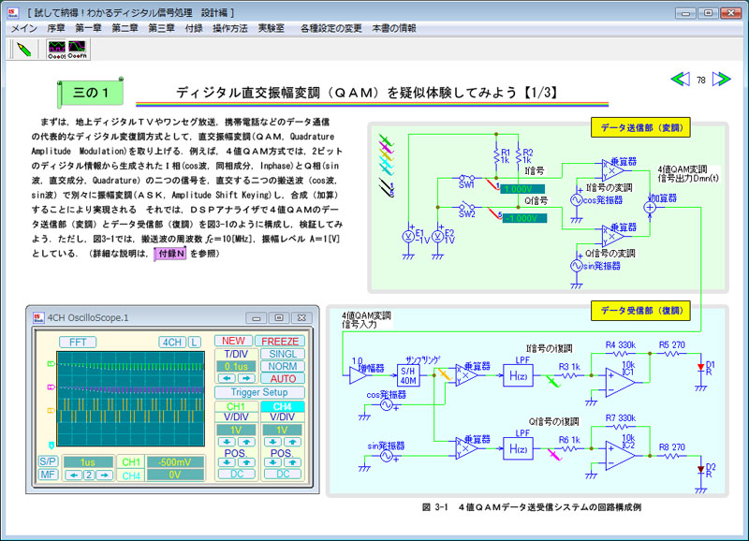Click the 加算器 adder symbol
Image resolution: width=749 pixels, height=541 pixels.
coord(650,207)
